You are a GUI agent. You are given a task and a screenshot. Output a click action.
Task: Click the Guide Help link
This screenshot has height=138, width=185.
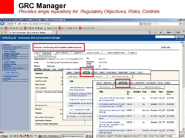166,47
